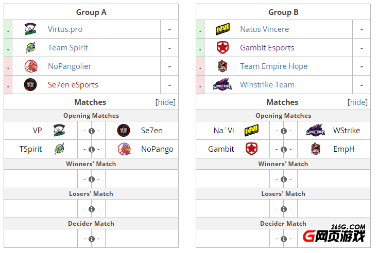378x253 pixels.
Task: Open the Virtus.pro team link
Action: [65, 29]
